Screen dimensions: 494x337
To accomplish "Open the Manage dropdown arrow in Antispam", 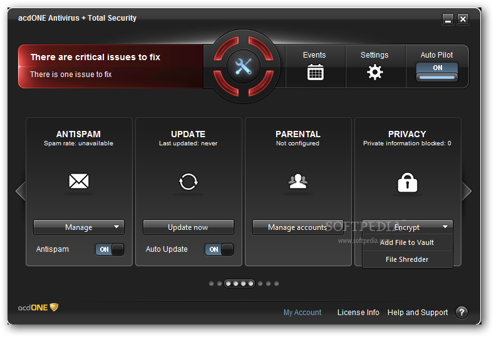I will [x=116, y=227].
